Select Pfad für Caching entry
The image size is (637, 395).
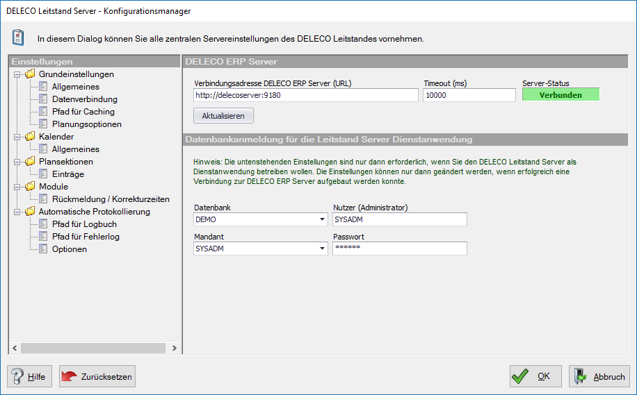coord(83,112)
